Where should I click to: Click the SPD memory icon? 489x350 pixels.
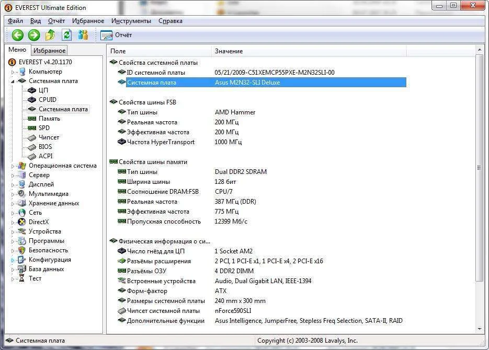[32, 127]
